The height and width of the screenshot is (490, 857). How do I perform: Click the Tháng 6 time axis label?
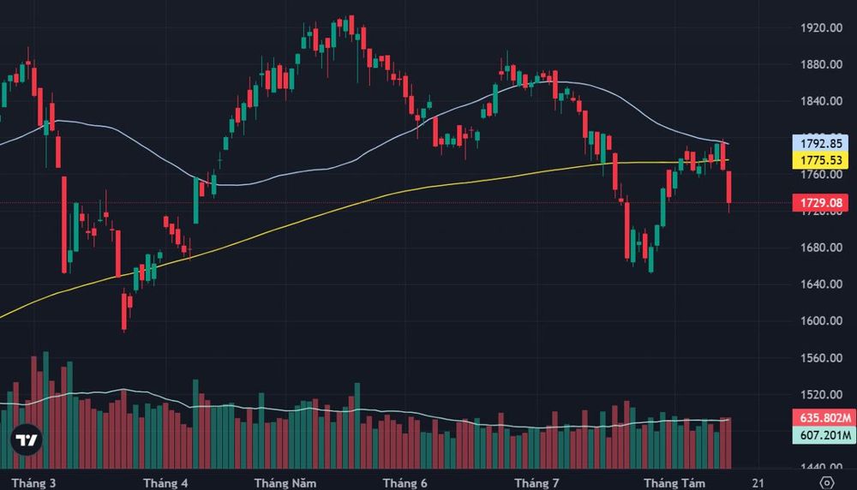pyautogui.click(x=405, y=483)
